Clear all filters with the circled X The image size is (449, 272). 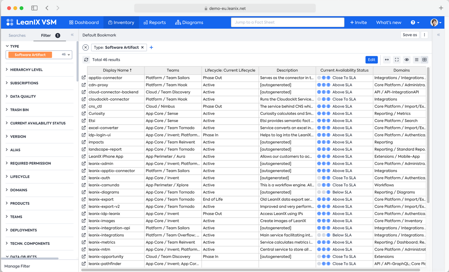86,47
